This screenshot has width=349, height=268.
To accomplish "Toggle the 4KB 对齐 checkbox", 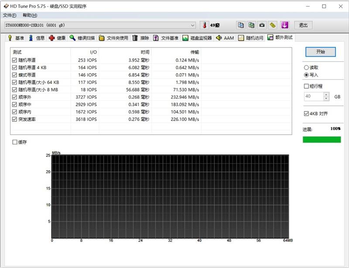I will (x=306, y=114).
